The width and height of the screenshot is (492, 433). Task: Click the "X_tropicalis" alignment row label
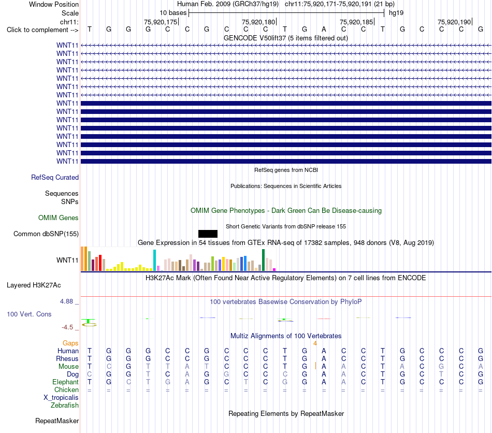click(x=61, y=398)
